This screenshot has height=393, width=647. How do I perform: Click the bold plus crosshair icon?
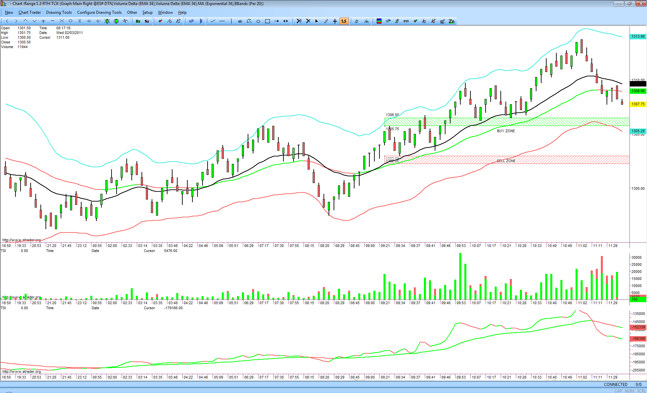335,21
